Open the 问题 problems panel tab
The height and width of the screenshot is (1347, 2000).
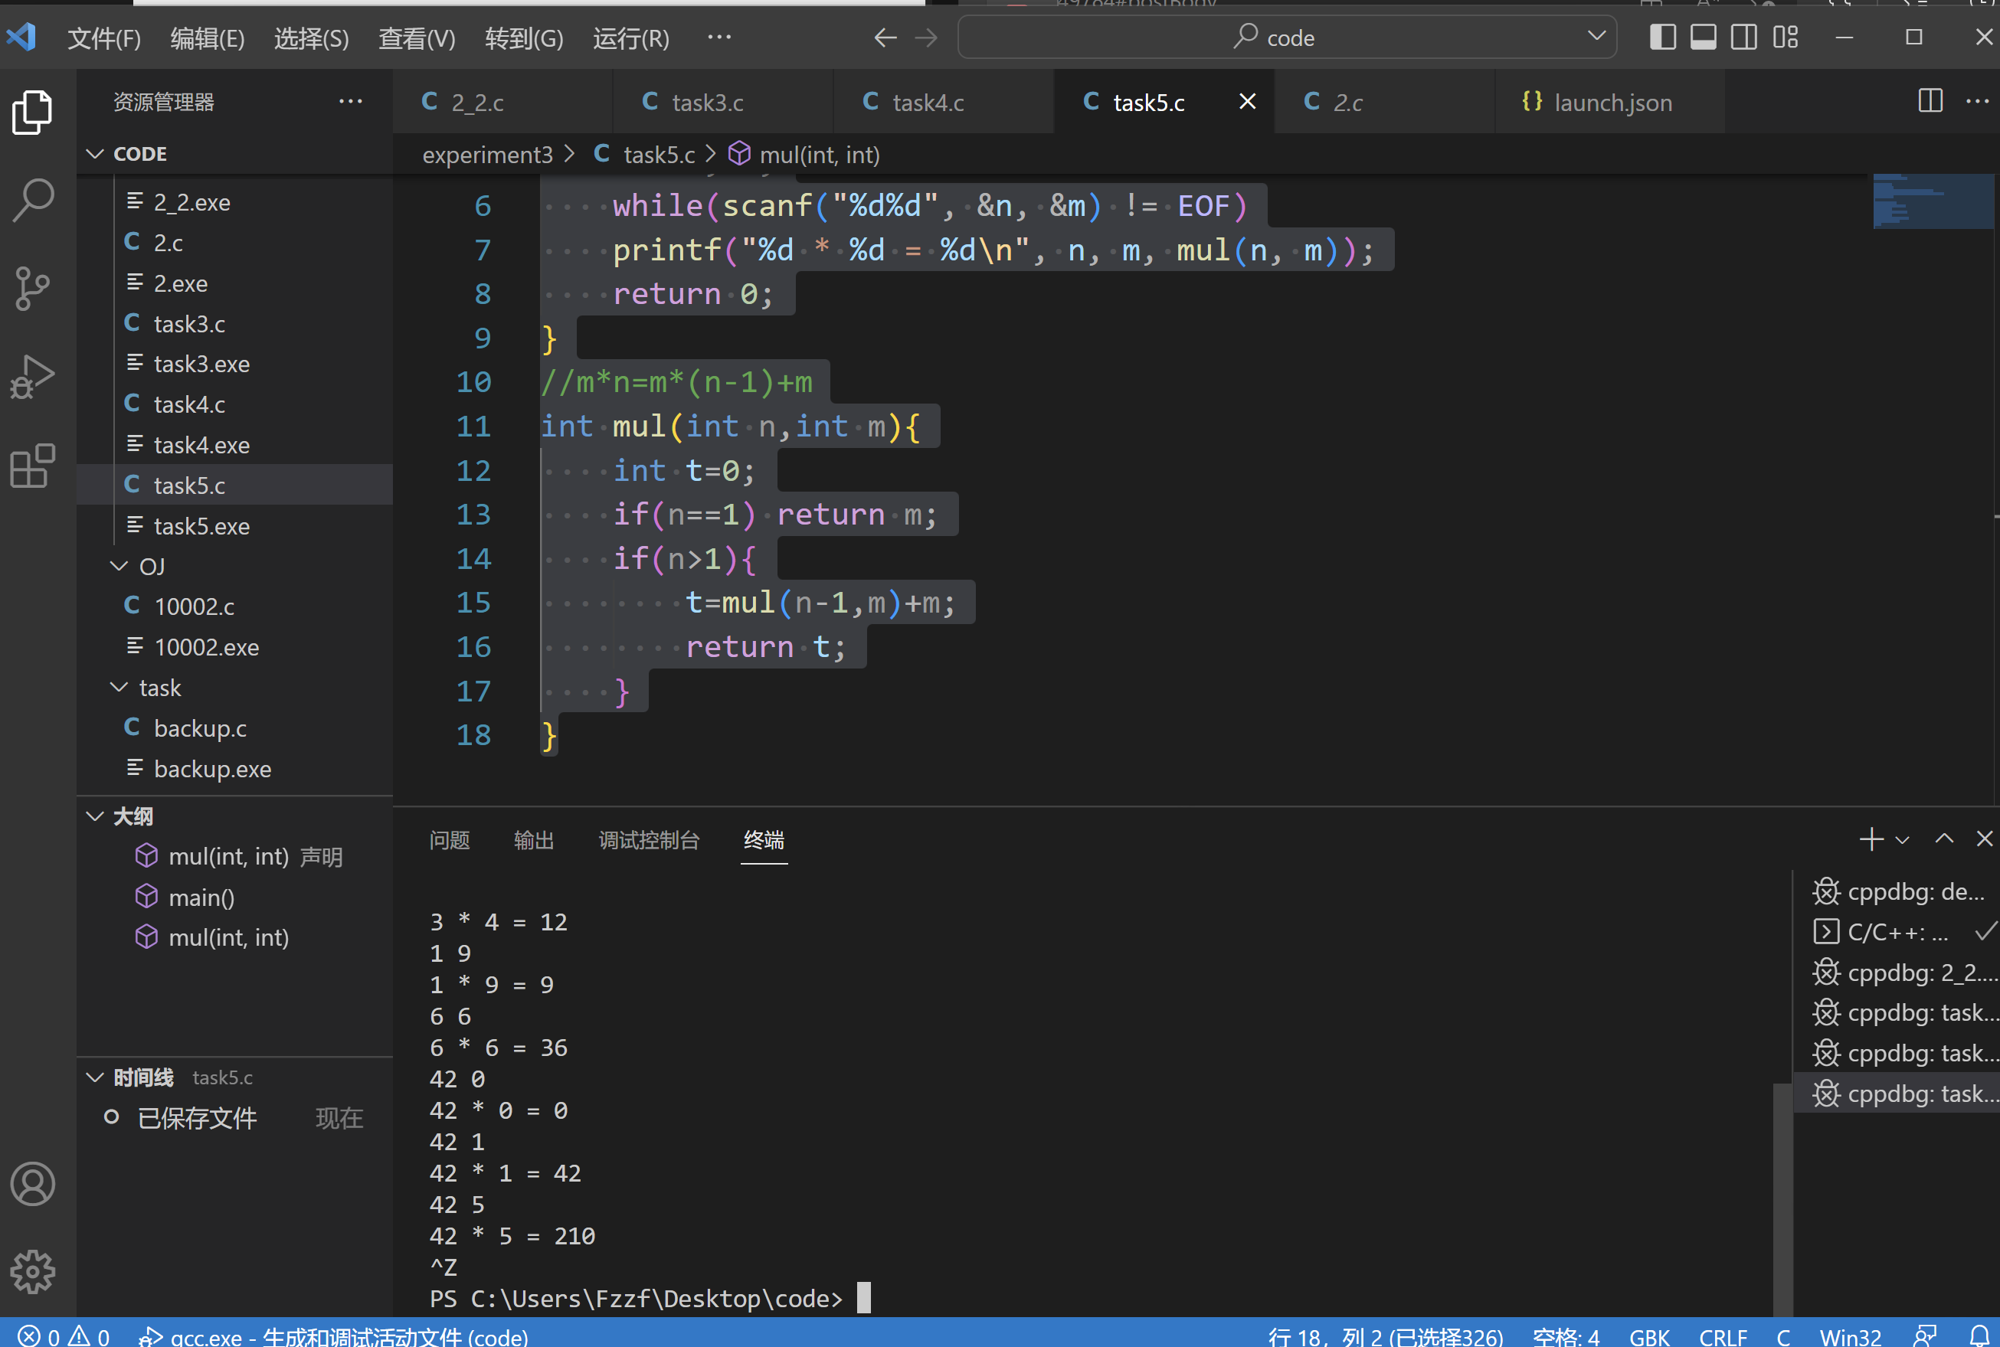[x=450, y=840]
